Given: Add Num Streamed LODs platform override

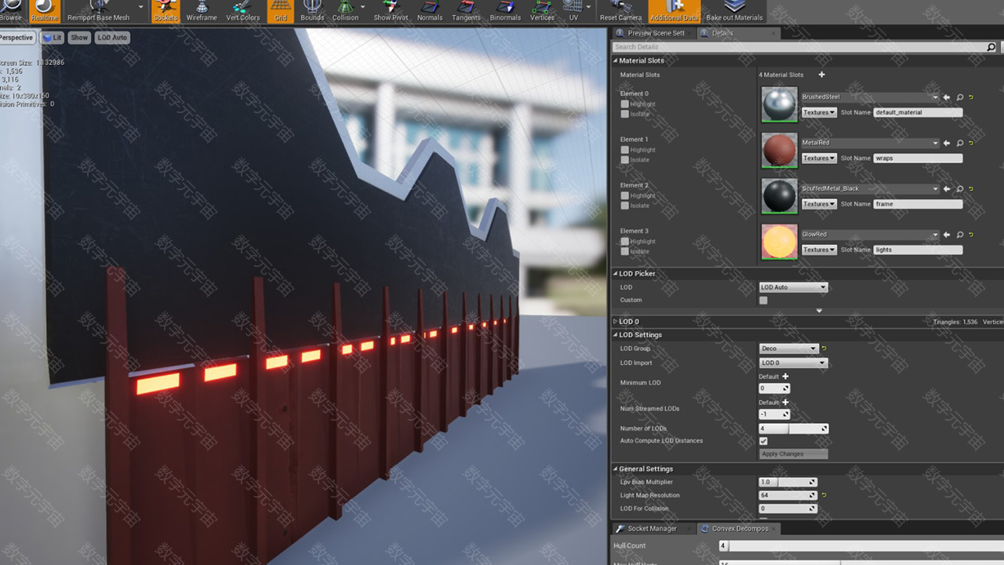Looking at the screenshot, I should tap(785, 403).
